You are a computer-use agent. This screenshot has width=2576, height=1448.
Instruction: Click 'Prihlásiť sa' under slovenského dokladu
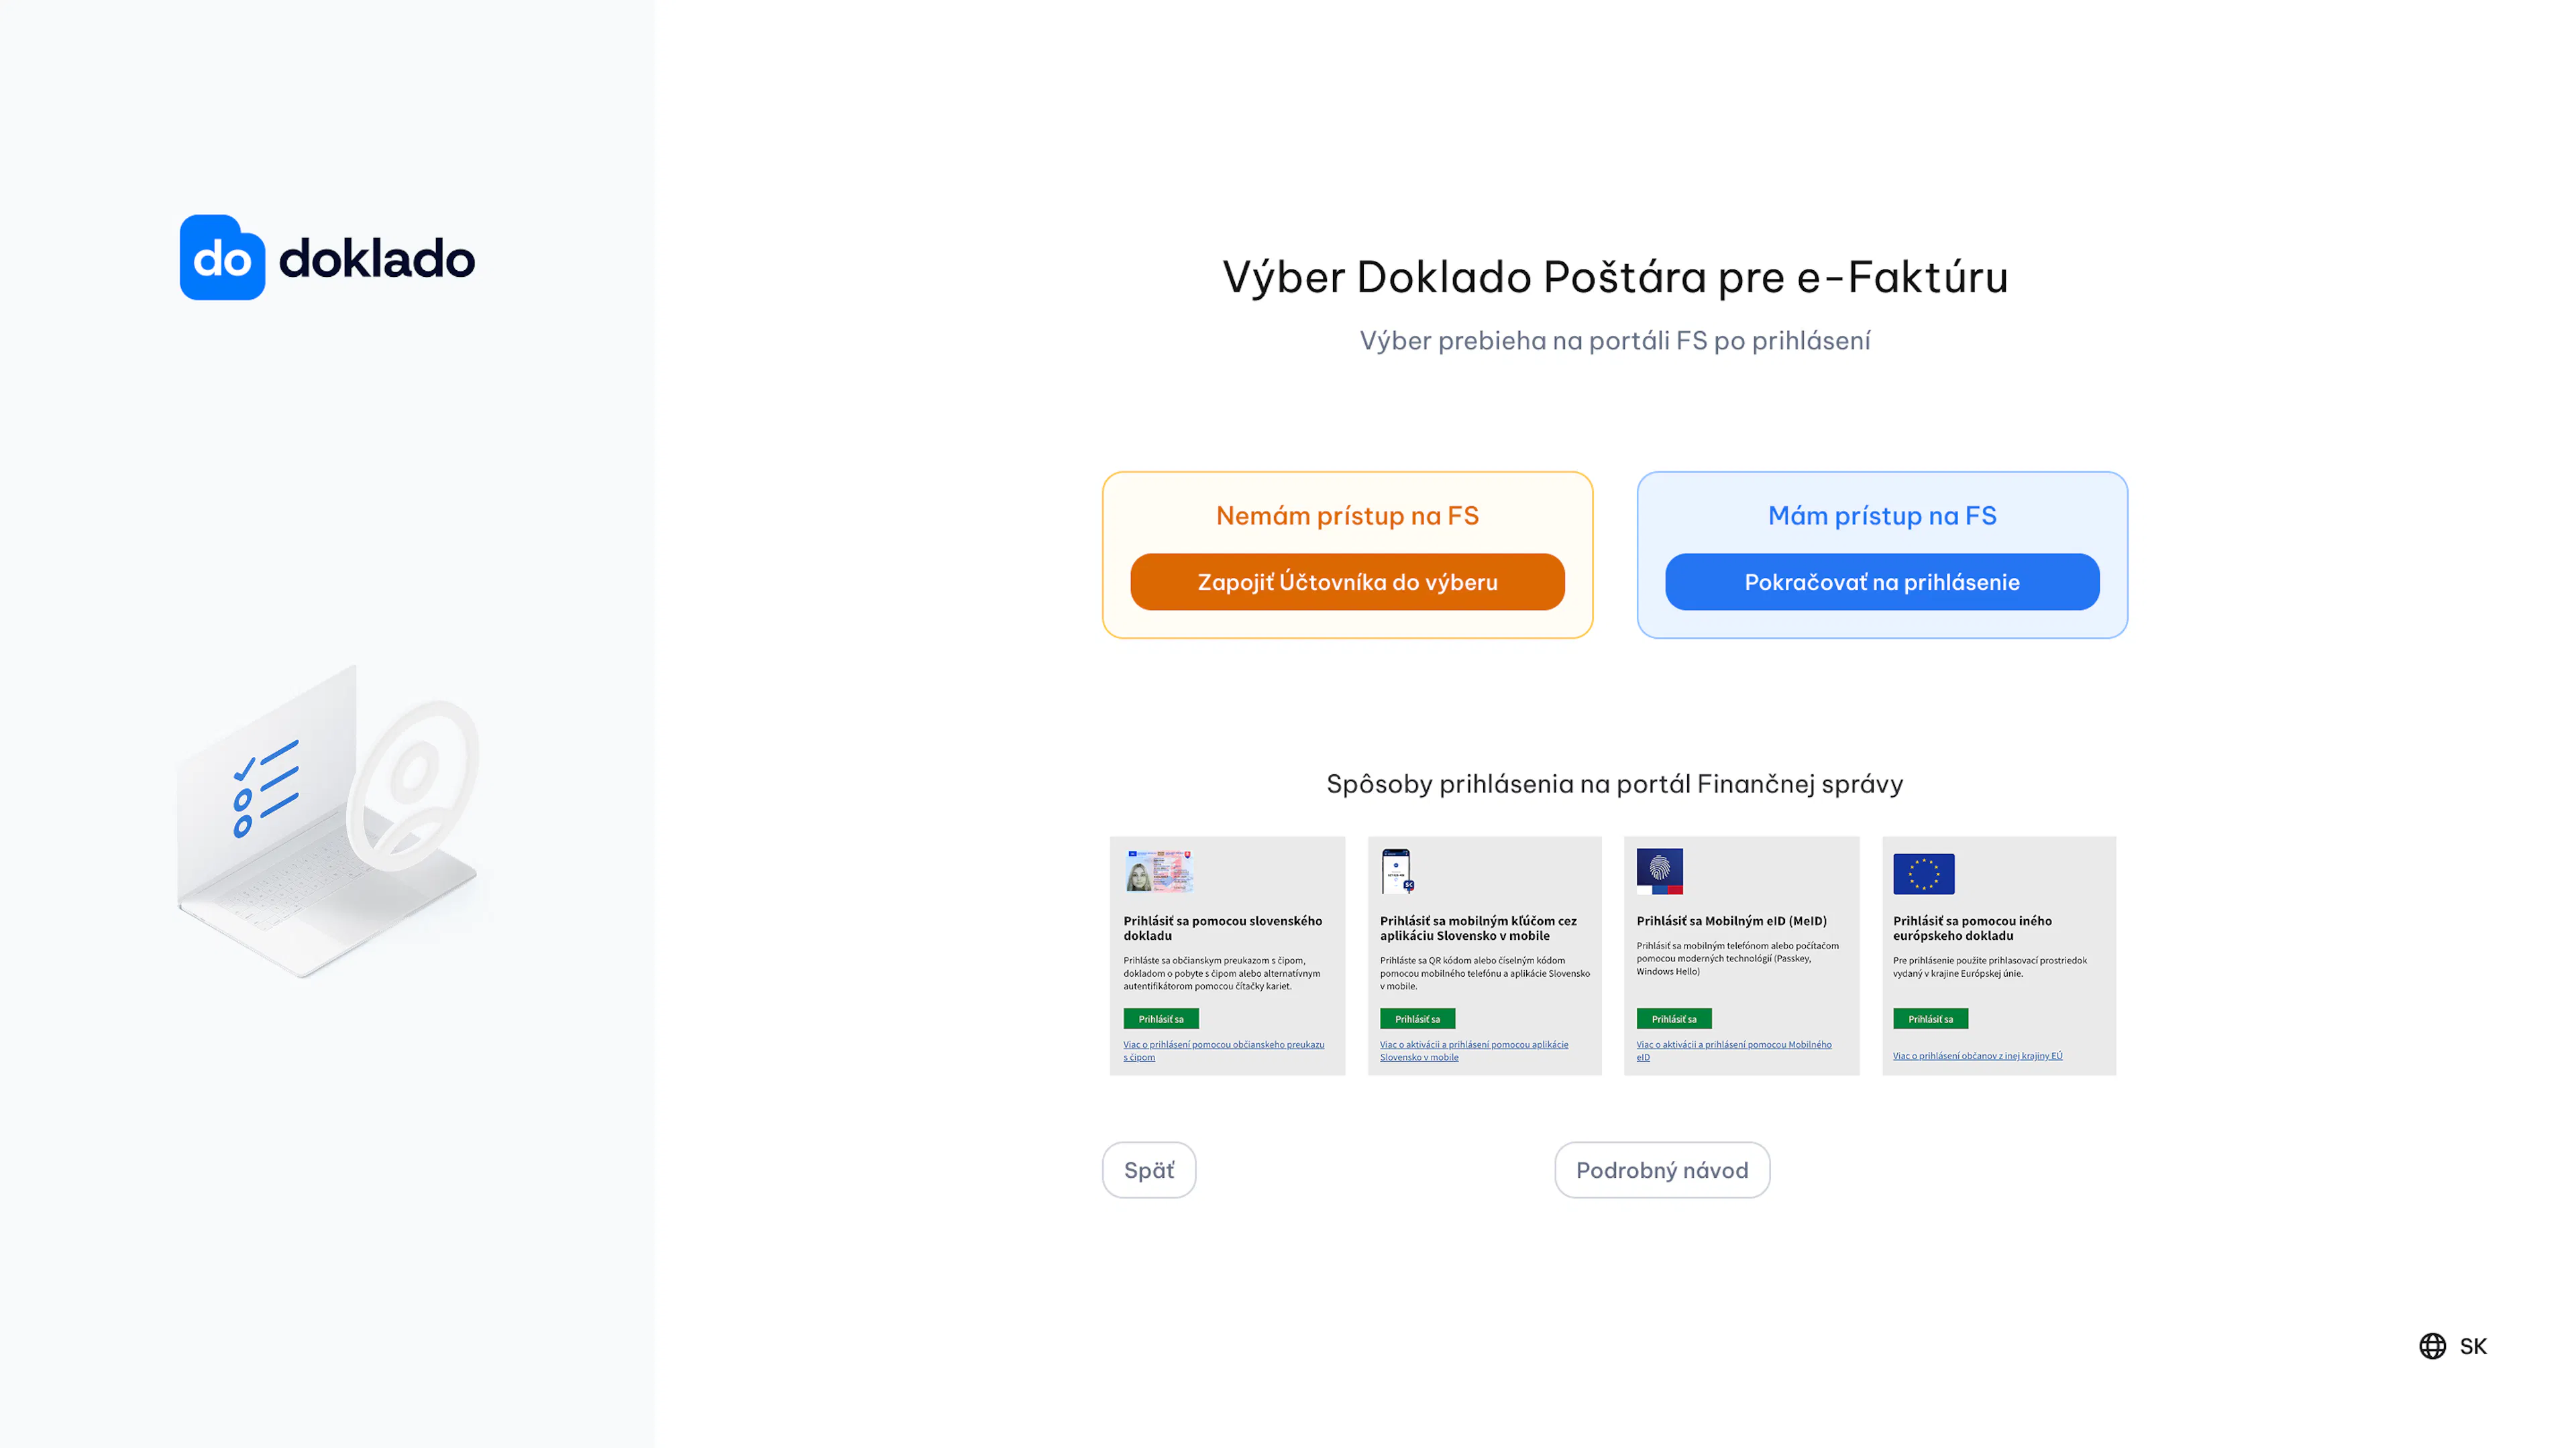click(x=1161, y=1018)
